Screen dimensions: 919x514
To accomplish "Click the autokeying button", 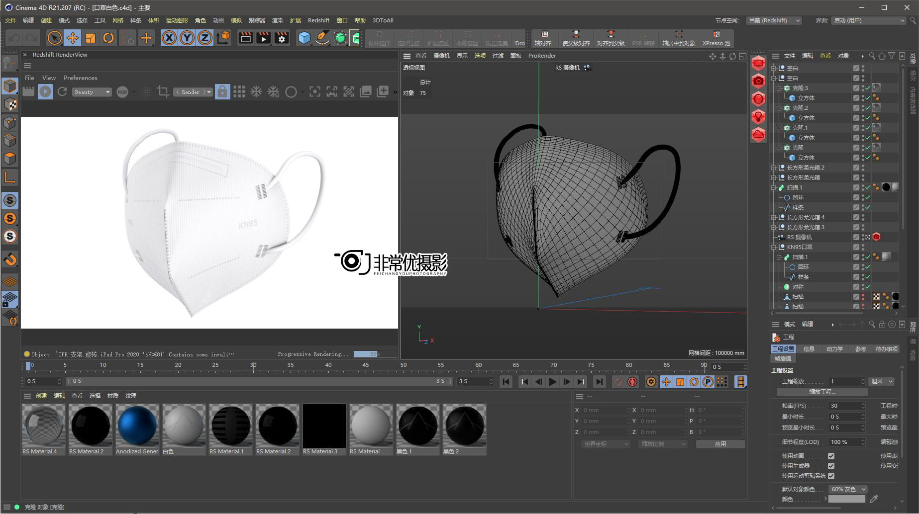I will pyautogui.click(x=632, y=382).
